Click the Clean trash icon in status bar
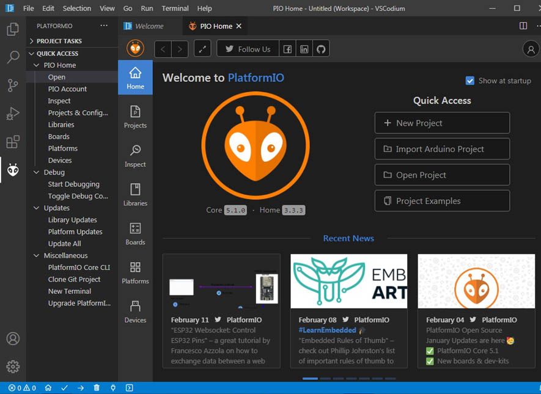 pyautogui.click(x=97, y=388)
